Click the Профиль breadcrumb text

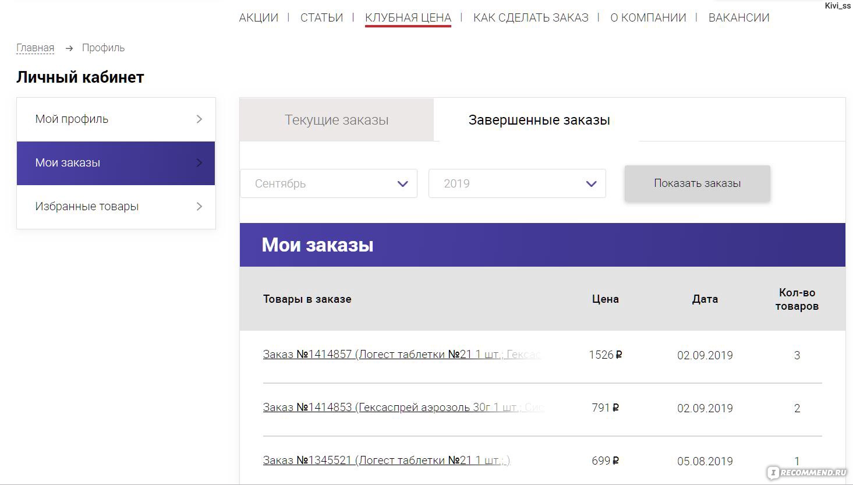coord(103,48)
